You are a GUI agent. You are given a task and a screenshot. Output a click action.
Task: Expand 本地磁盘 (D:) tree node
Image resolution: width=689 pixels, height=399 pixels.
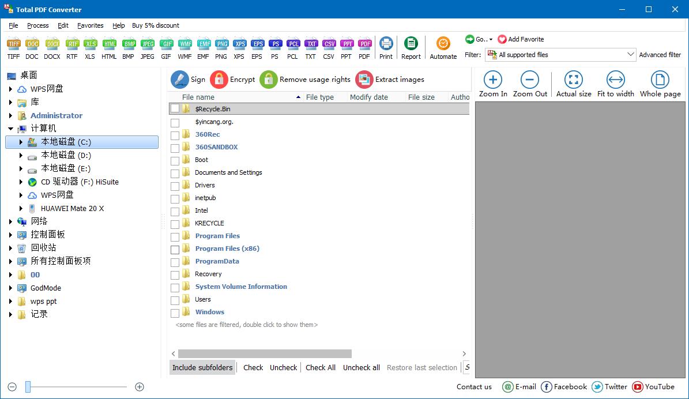[21, 155]
